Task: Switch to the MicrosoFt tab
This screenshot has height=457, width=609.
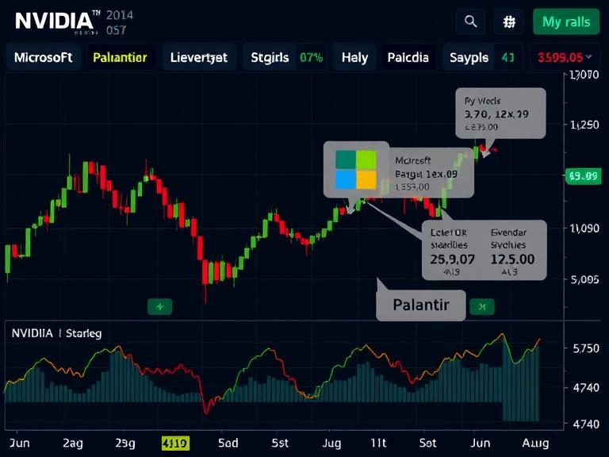Action: pos(43,57)
